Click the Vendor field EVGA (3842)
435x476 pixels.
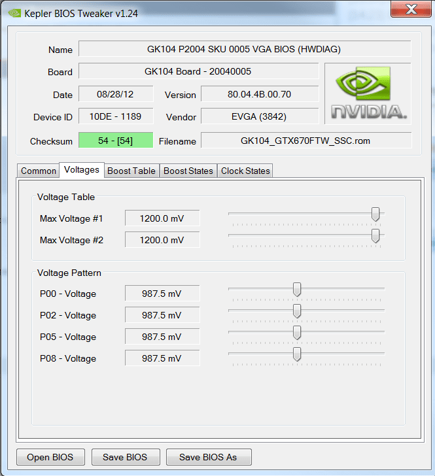(260, 116)
